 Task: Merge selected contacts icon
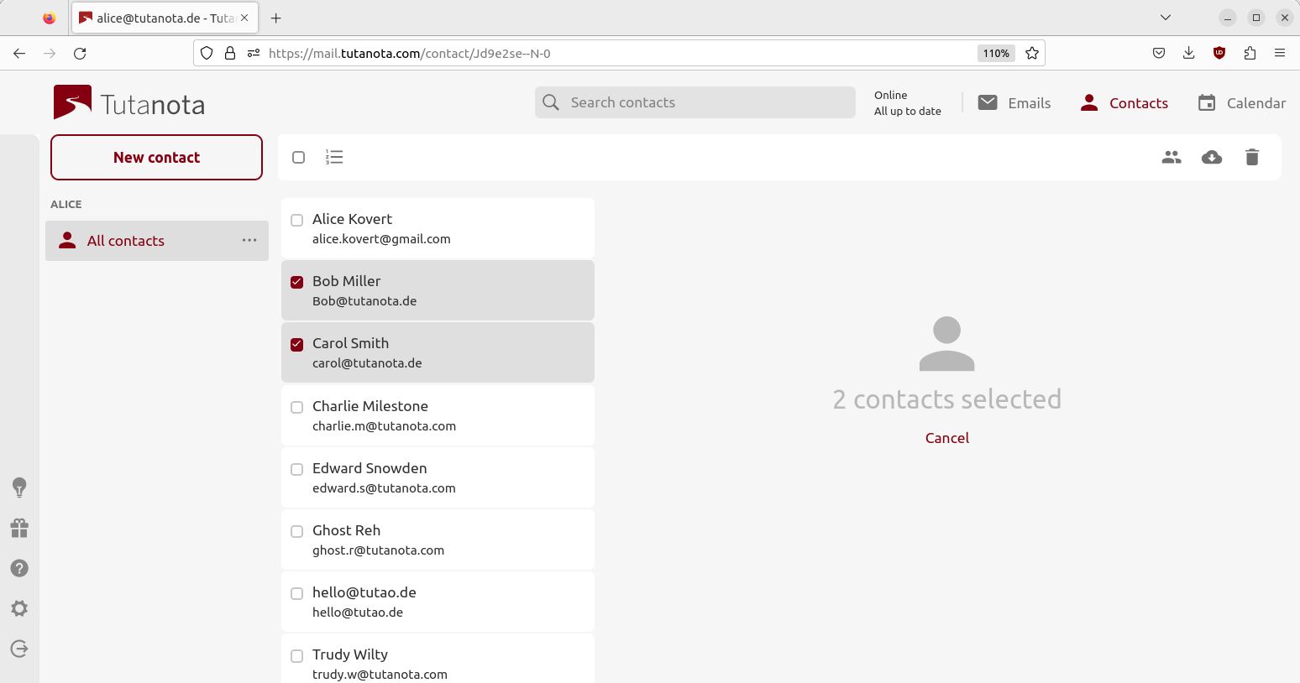pyautogui.click(x=1172, y=157)
